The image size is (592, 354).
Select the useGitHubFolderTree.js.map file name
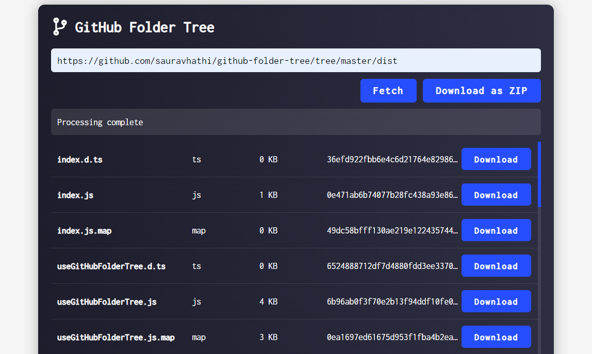[116, 337]
